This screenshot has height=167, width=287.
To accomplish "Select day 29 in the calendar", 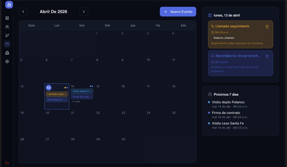I will tap(107, 149).
